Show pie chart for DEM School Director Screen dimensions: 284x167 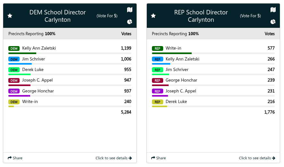(129, 22)
